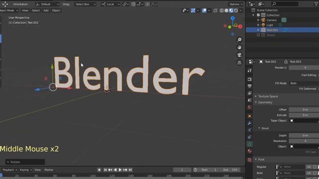The image size is (319, 179).
Task: Open the Orientation Default dropdown
Action: tap(47, 4)
